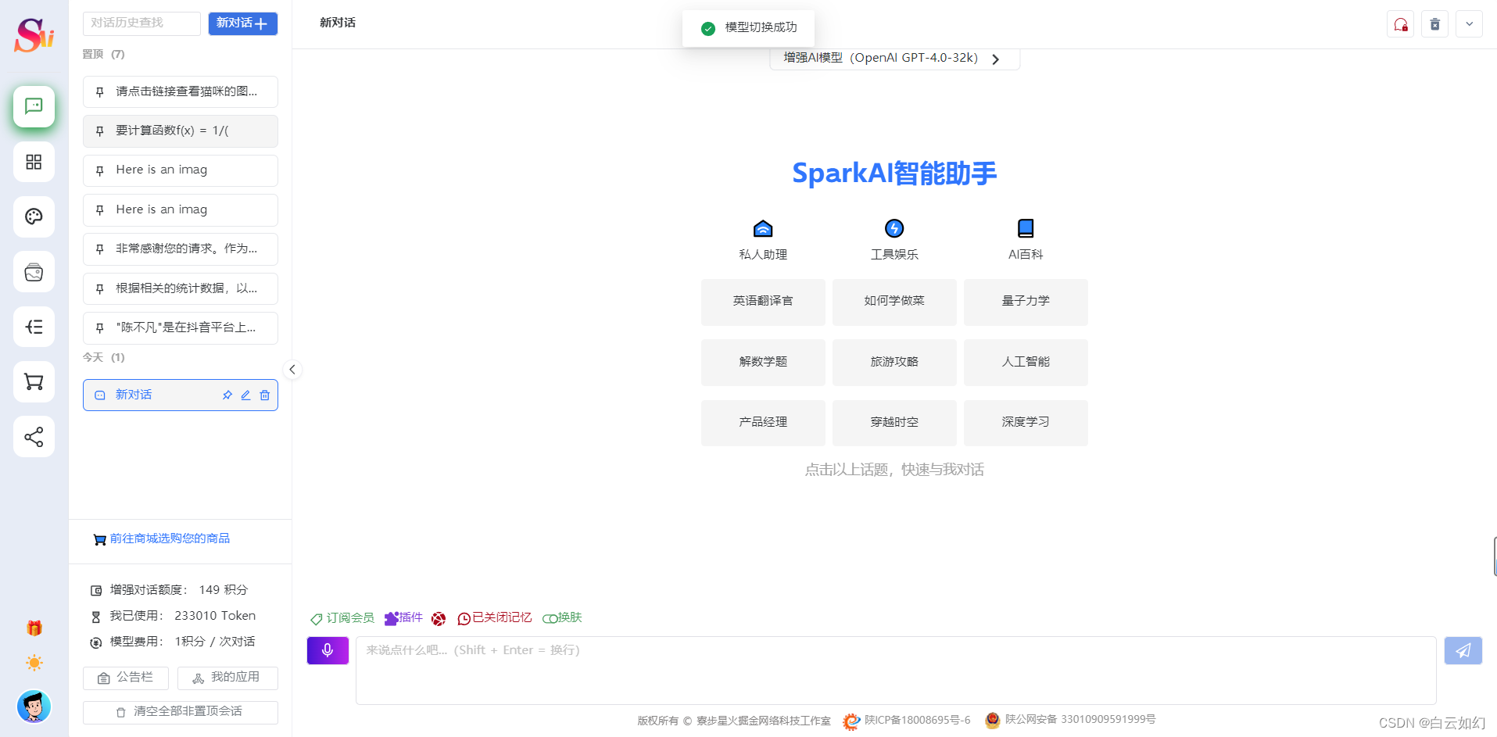Click the 深度学习 topic
Screen dimensions: 1497x737
[1026, 423]
